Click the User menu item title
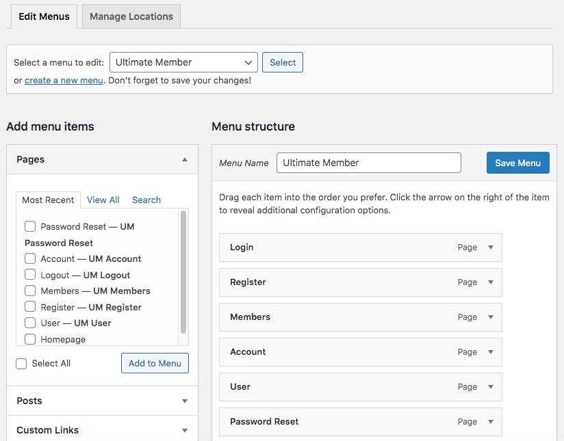The width and height of the screenshot is (564, 441). (x=240, y=387)
